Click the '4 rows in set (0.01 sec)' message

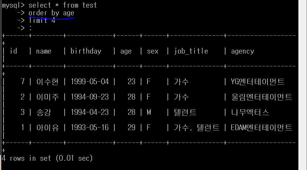(47, 158)
